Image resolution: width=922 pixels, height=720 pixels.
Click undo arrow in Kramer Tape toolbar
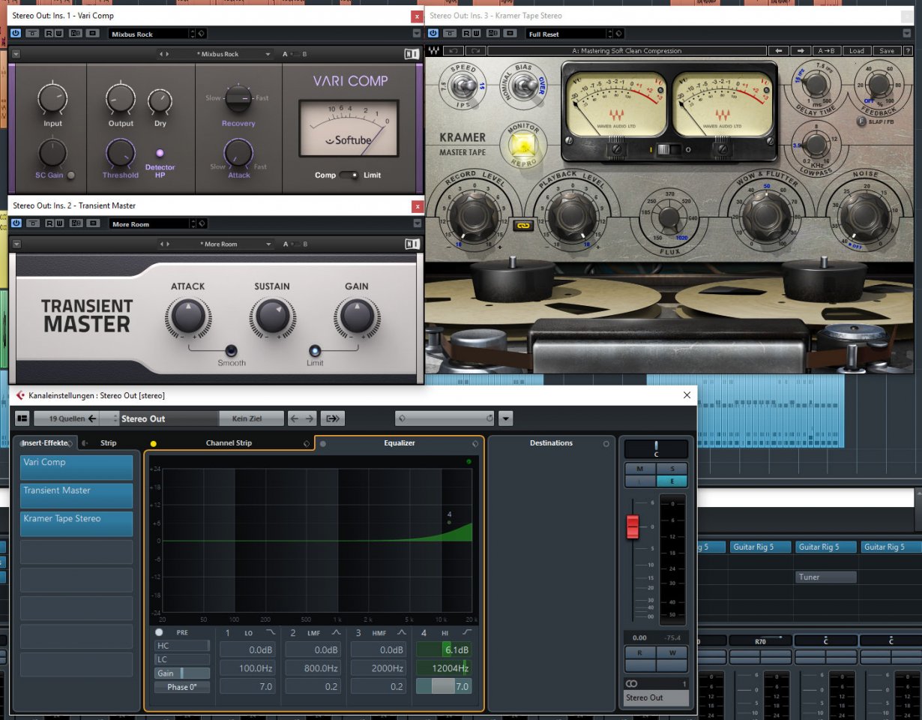453,51
